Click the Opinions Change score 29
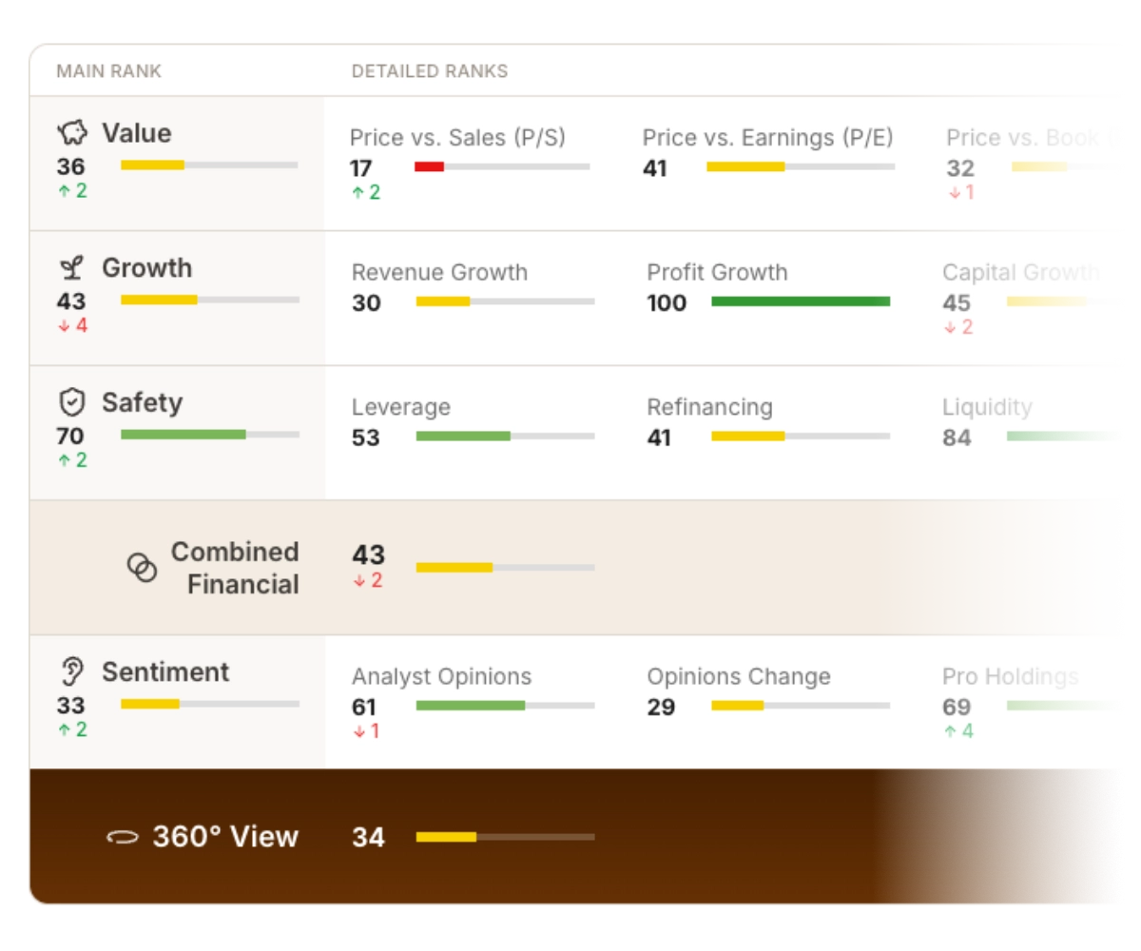 [662, 708]
